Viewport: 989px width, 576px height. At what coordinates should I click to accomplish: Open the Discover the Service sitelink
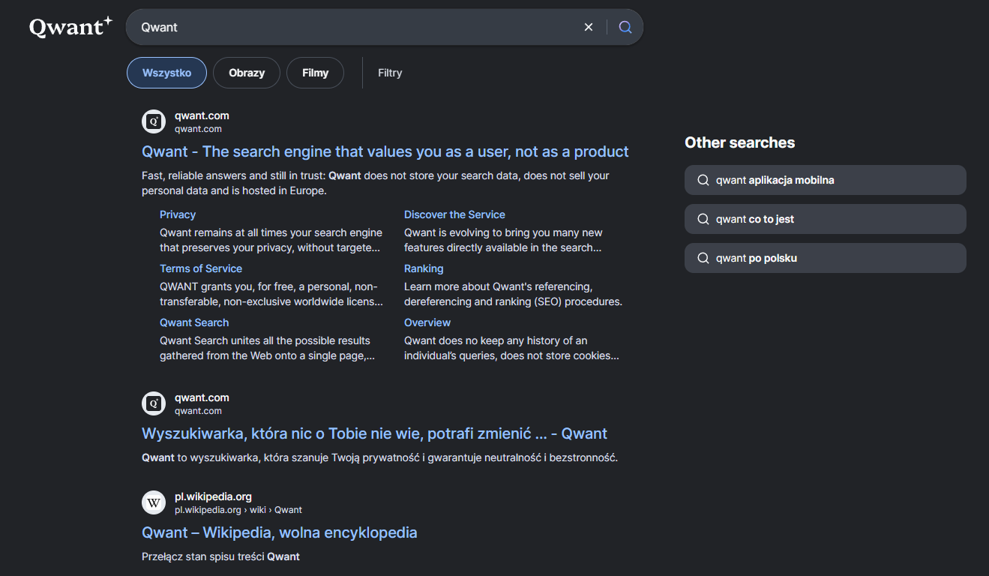[x=454, y=214]
